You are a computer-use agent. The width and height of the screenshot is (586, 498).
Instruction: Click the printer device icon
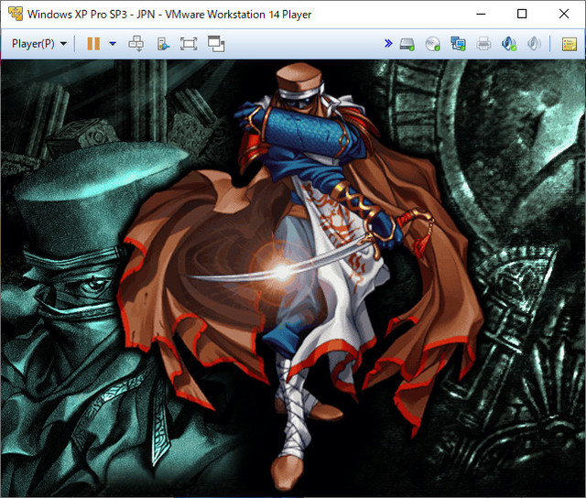(x=483, y=44)
